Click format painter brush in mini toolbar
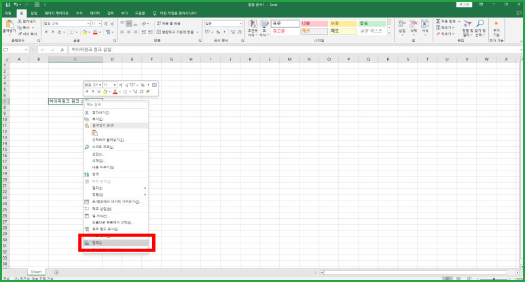 [x=147, y=92]
